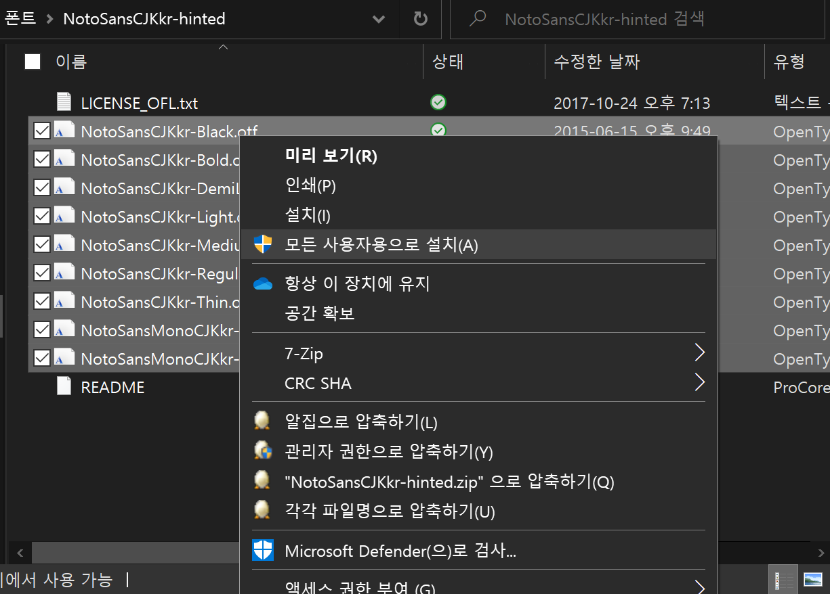
Task: Select 모든 사용자용으로 설치(A) menu entry
Action: (x=478, y=244)
